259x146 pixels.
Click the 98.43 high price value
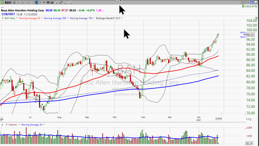coord(57,11)
